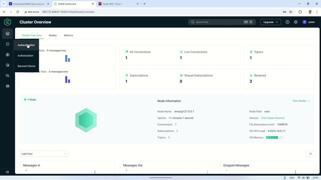Open the Access Control shield sidebar icon
Image resolution: width=321 pixels, height=180 pixels.
(8, 44)
